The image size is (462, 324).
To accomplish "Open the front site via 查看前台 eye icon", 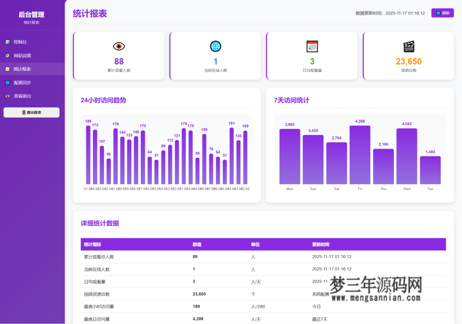I will point(8,96).
